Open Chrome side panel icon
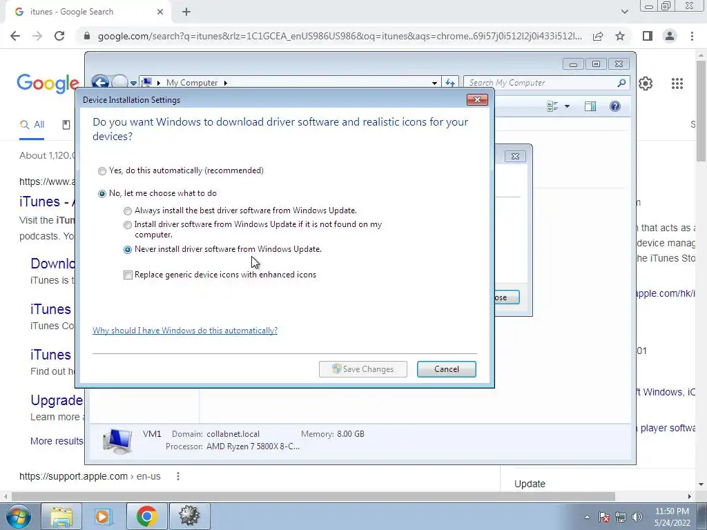This screenshot has width=707, height=530. coord(648,36)
